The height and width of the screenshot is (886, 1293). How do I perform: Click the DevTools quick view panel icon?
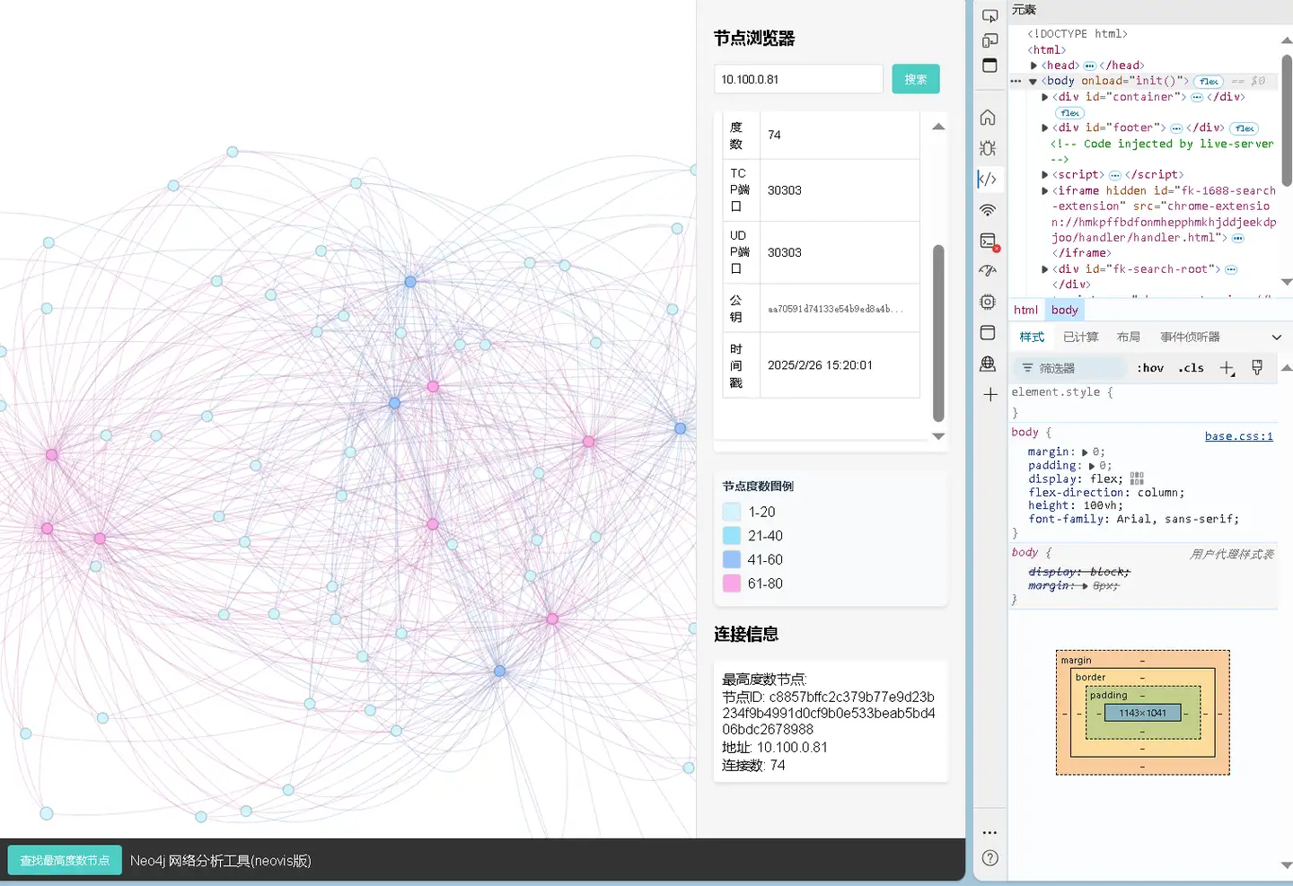tap(990, 66)
